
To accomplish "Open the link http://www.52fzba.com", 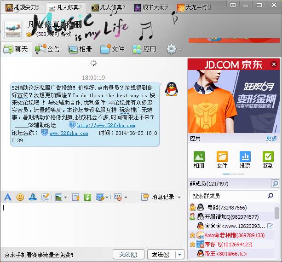I will coord(106,125).
